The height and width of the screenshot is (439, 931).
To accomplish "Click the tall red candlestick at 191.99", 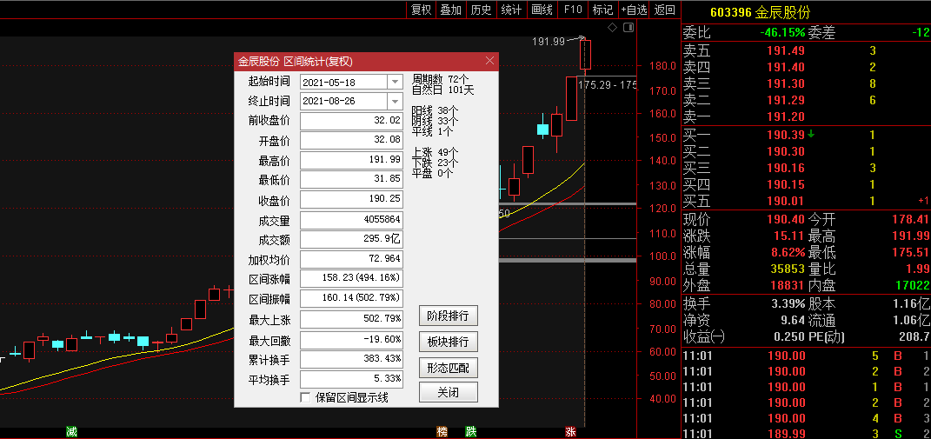I will click(585, 55).
